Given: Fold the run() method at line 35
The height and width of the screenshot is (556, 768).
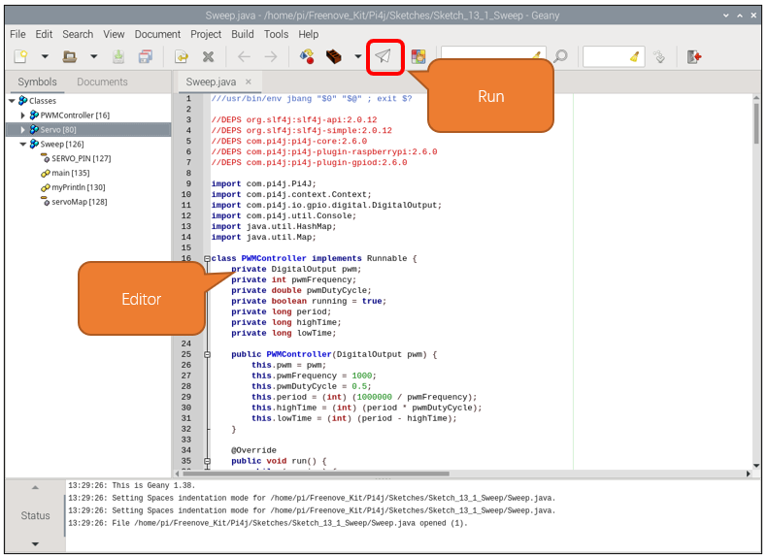Looking at the screenshot, I should click(207, 461).
